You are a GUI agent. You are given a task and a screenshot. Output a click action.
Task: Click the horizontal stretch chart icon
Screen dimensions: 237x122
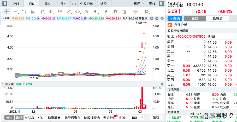pos(135,12)
